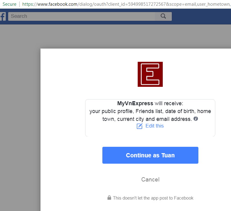Image resolution: width=231 pixels, height=211 pixels.
Task: Click the magnifier search icon
Action: click(x=163, y=16)
